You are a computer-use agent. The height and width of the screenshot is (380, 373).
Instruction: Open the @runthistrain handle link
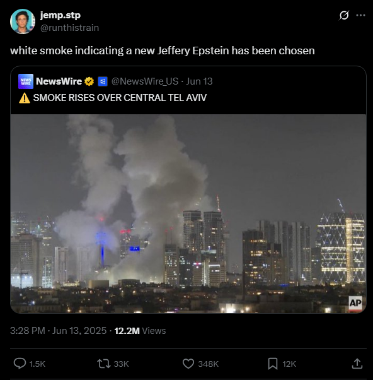(70, 28)
